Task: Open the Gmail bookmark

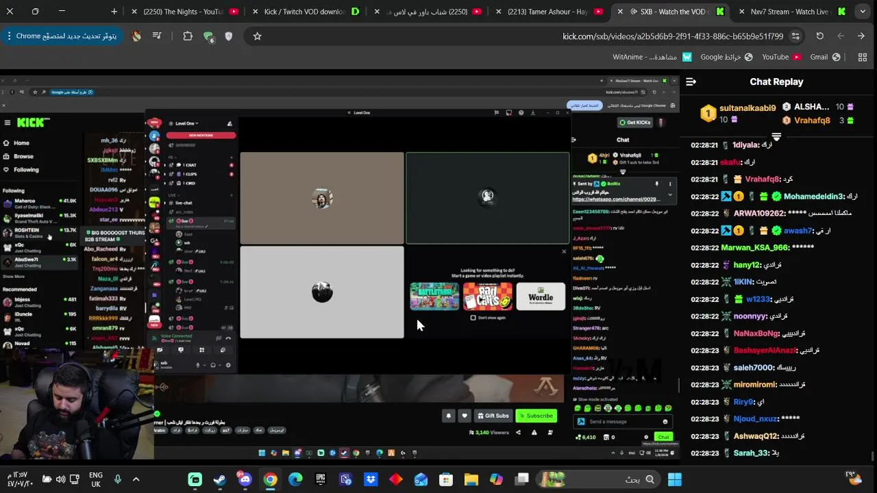Action: 825,58
